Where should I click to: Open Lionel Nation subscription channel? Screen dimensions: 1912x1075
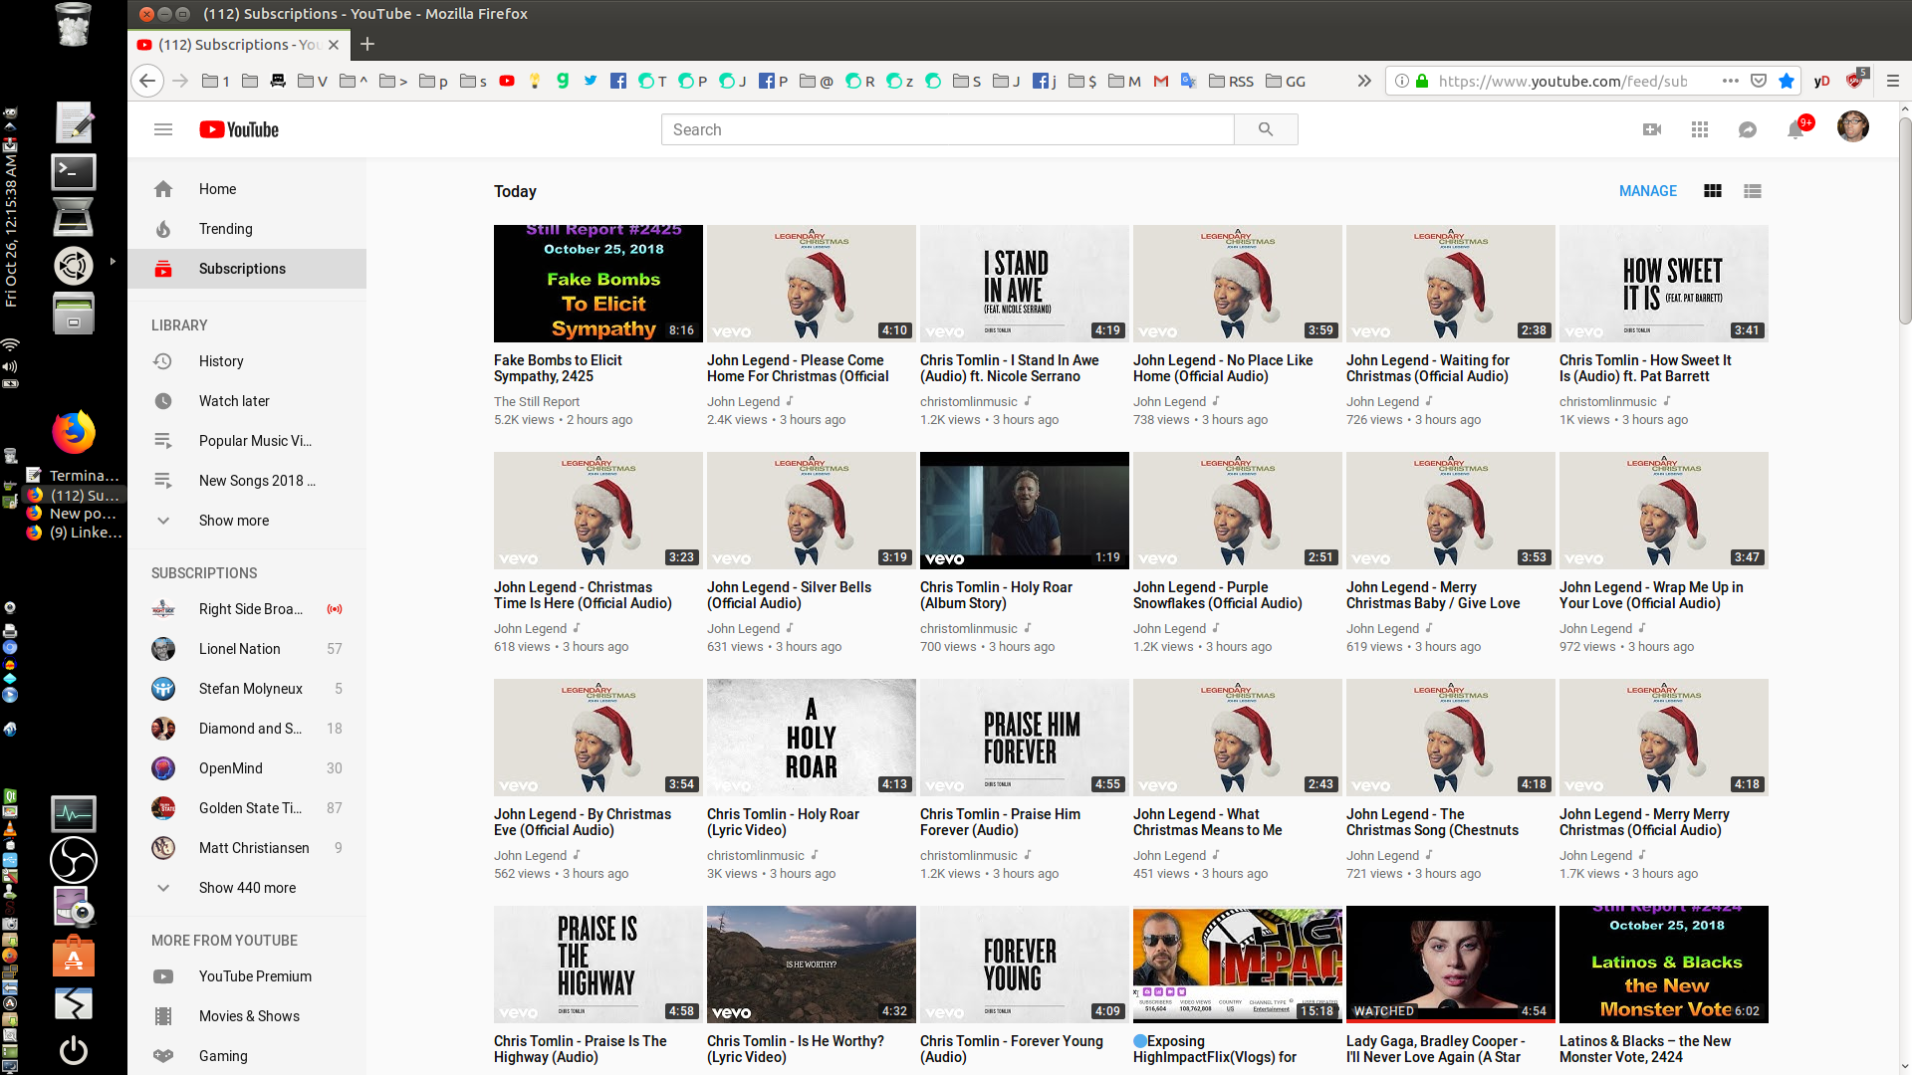[x=247, y=649]
